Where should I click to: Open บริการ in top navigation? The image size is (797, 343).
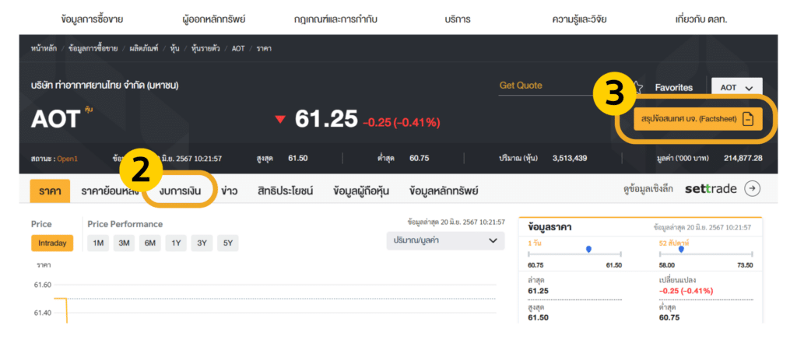(458, 19)
